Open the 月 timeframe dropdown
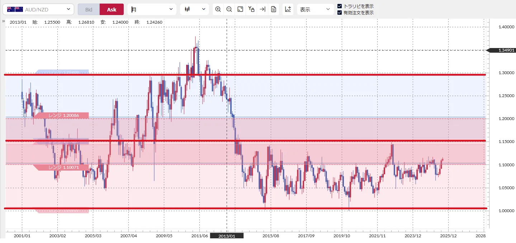The image size is (516, 243). pyautogui.click(x=152, y=9)
